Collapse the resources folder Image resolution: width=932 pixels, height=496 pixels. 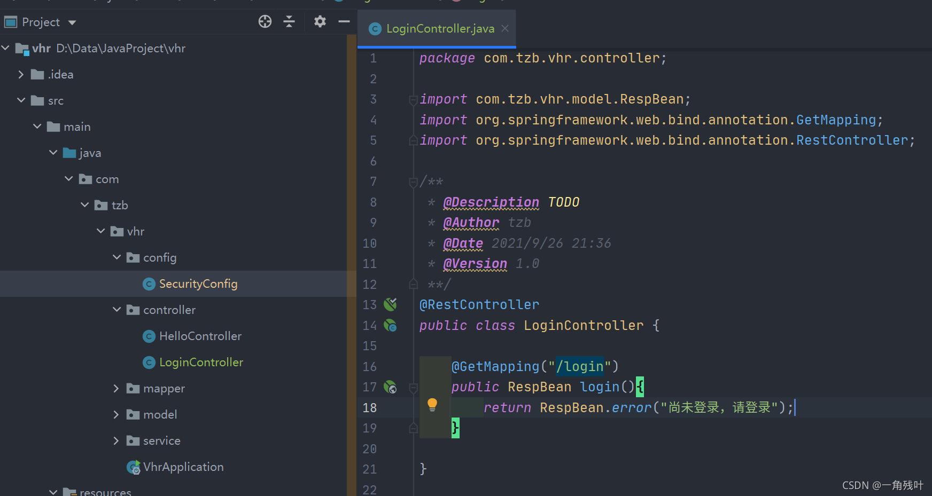click(x=53, y=492)
